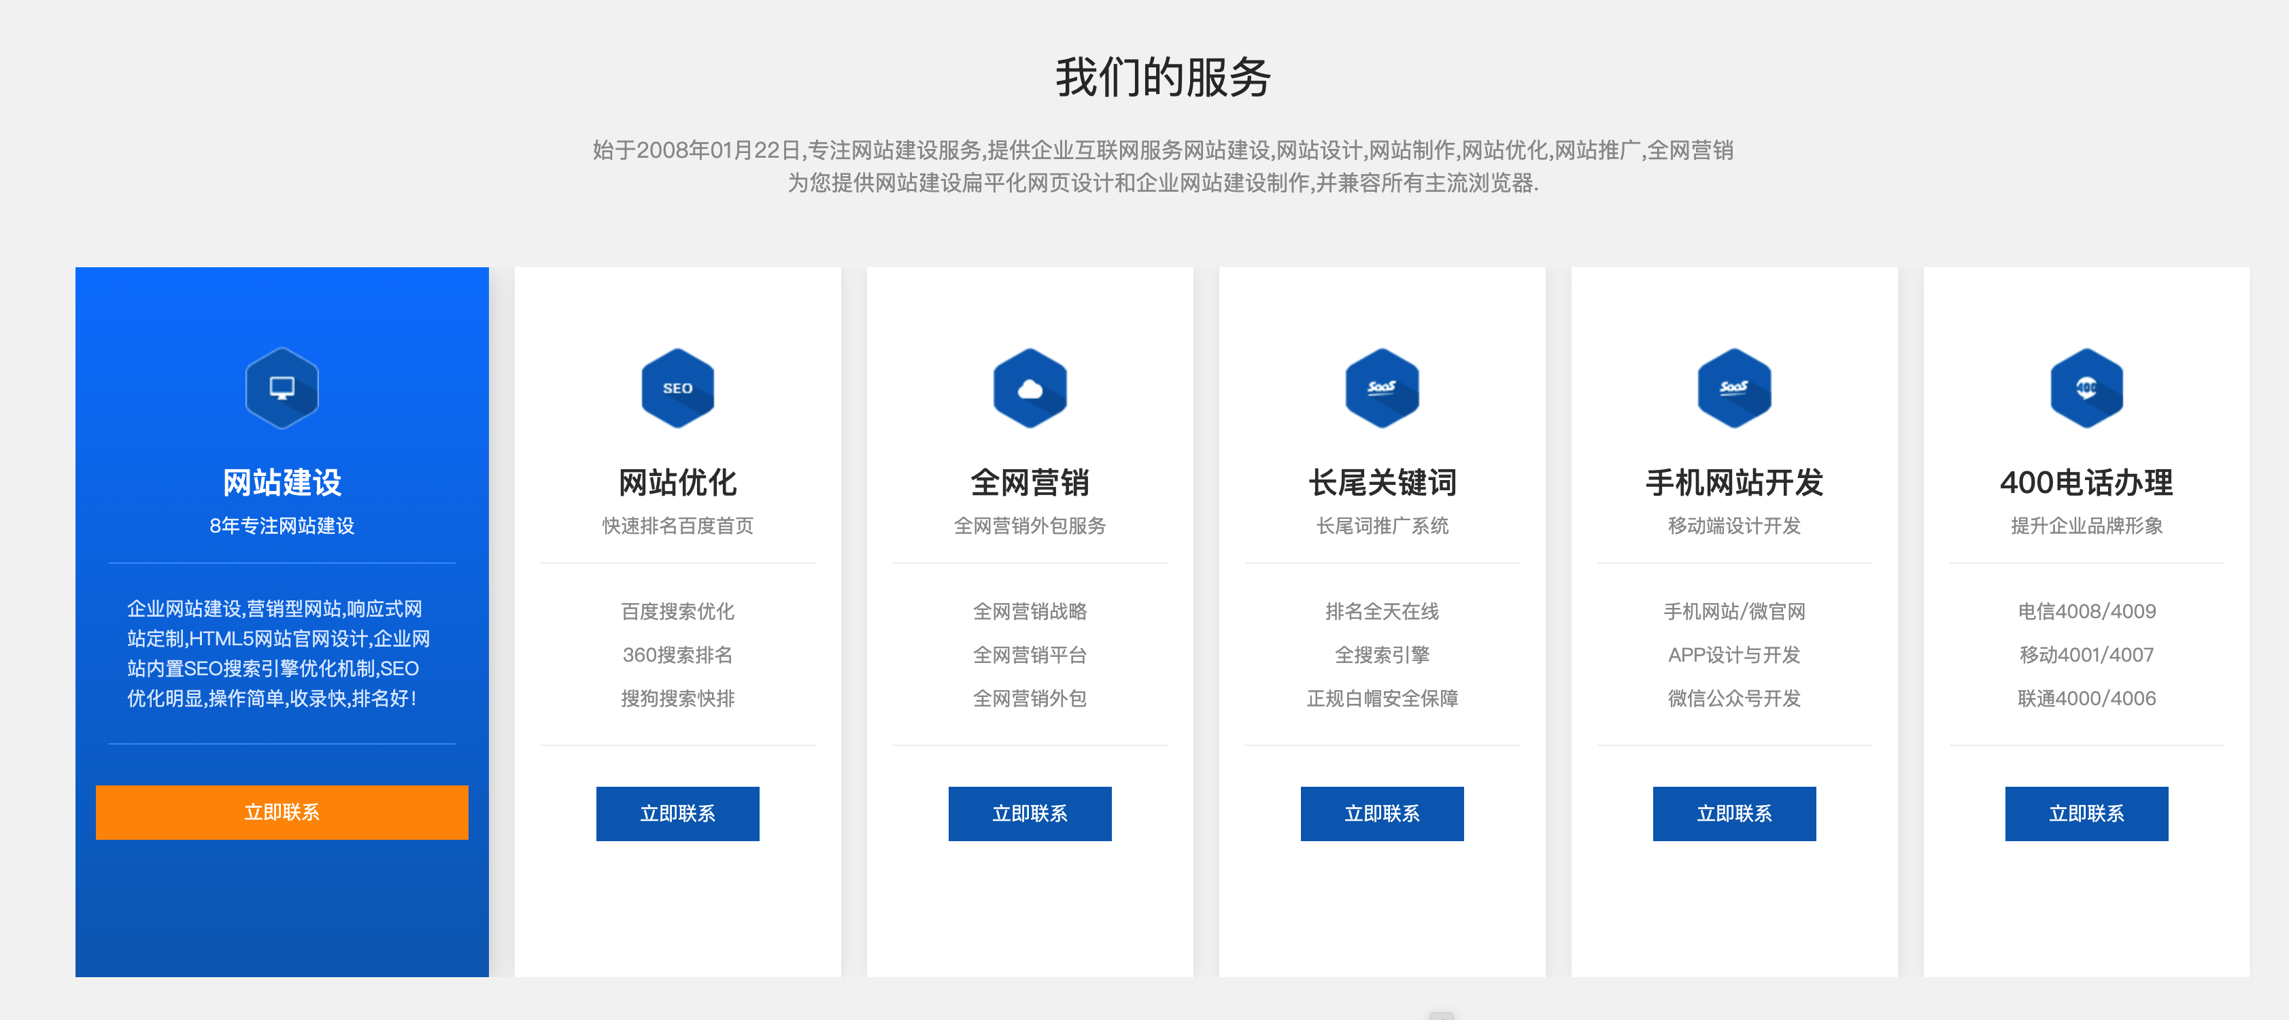Click the 提升企业品牌形象 subtitle

point(2086,526)
